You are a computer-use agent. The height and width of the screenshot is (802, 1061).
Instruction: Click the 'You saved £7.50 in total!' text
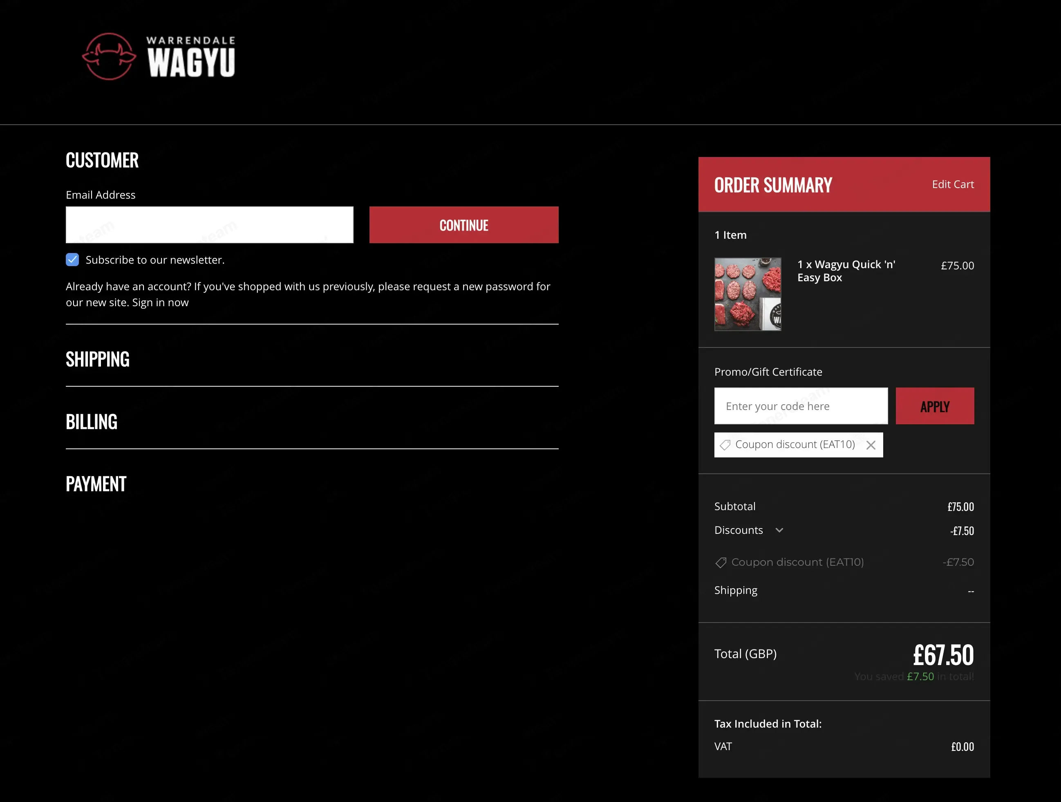point(914,677)
